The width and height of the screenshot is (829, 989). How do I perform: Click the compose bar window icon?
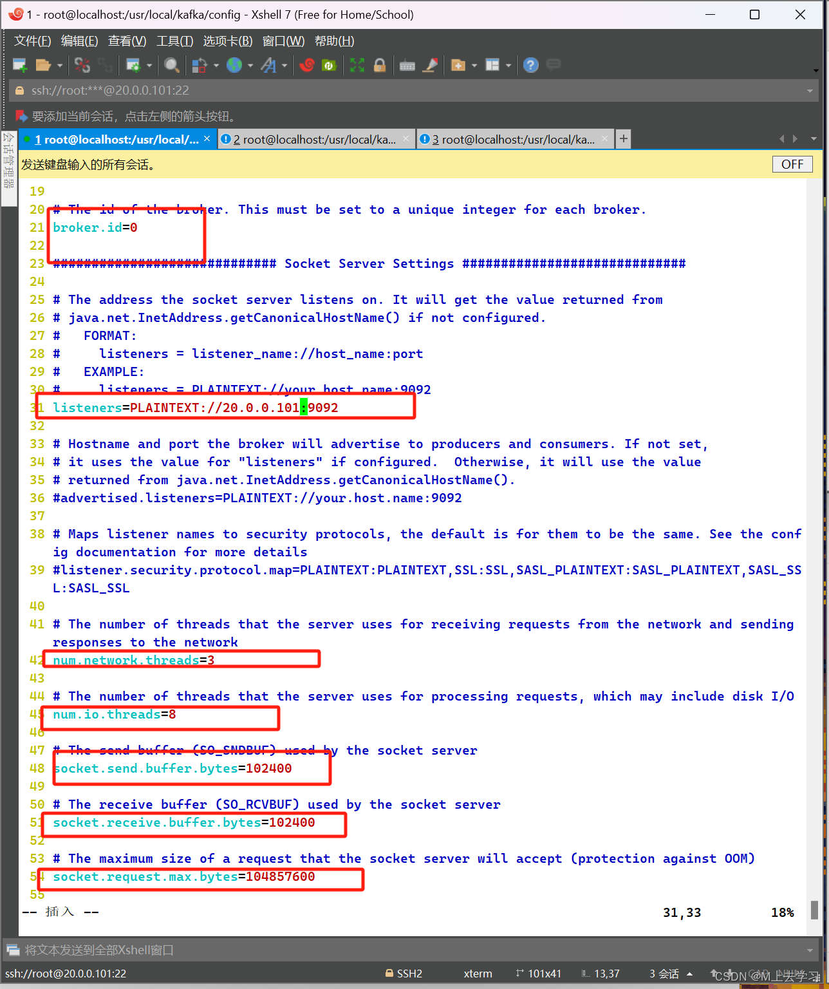(13, 950)
